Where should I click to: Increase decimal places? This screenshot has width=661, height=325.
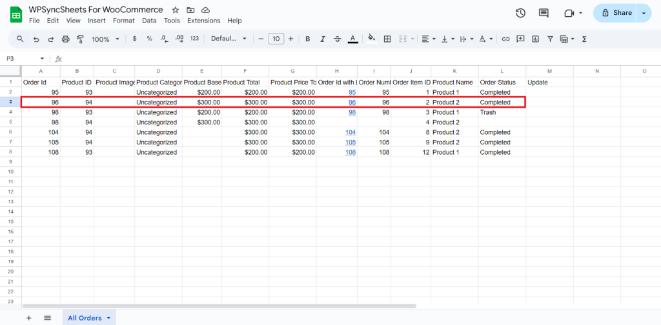point(179,39)
